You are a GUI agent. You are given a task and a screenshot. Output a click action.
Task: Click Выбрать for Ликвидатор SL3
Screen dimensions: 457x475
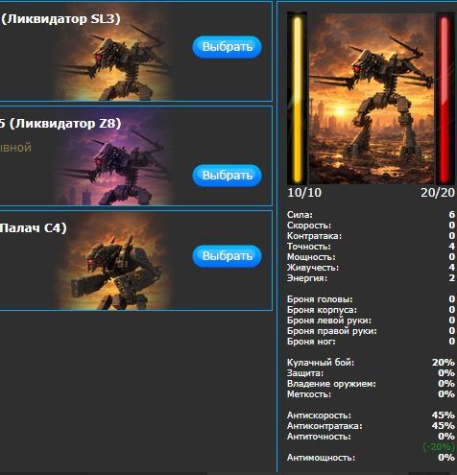[227, 47]
